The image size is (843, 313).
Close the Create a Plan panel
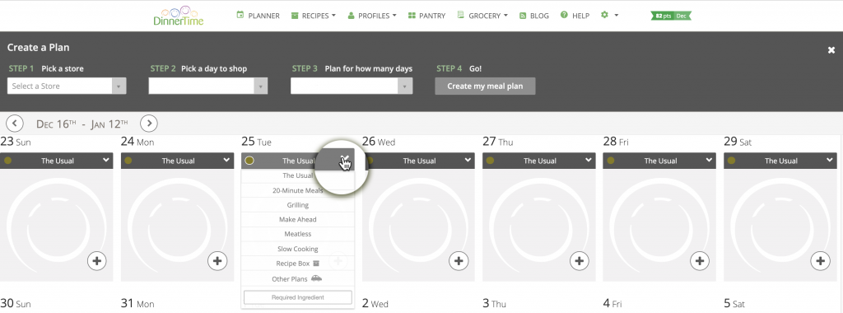pyautogui.click(x=831, y=50)
